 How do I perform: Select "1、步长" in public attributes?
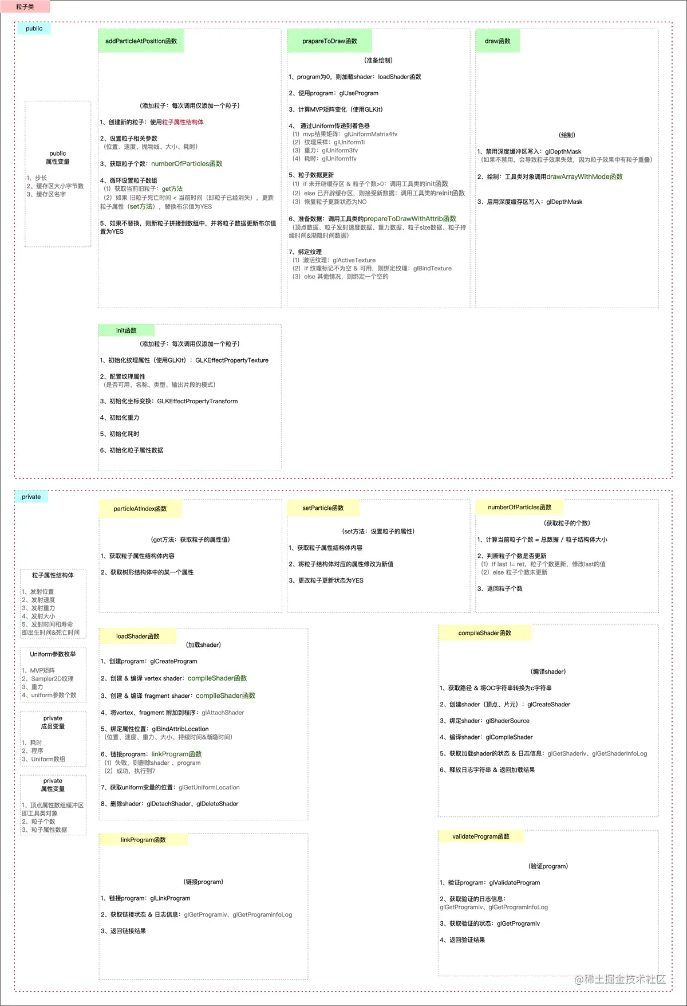coord(37,178)
